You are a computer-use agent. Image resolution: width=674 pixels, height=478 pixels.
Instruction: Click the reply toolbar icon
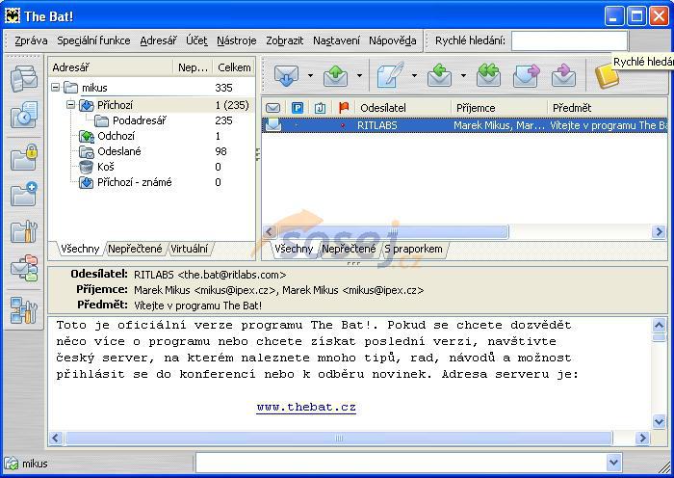(x=439, y=76)
